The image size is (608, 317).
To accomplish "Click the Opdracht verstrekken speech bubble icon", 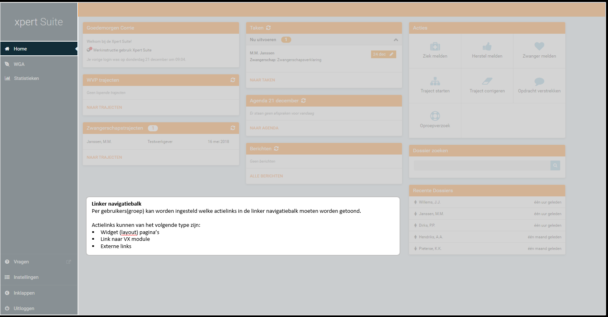I will [x=539, y=81].
